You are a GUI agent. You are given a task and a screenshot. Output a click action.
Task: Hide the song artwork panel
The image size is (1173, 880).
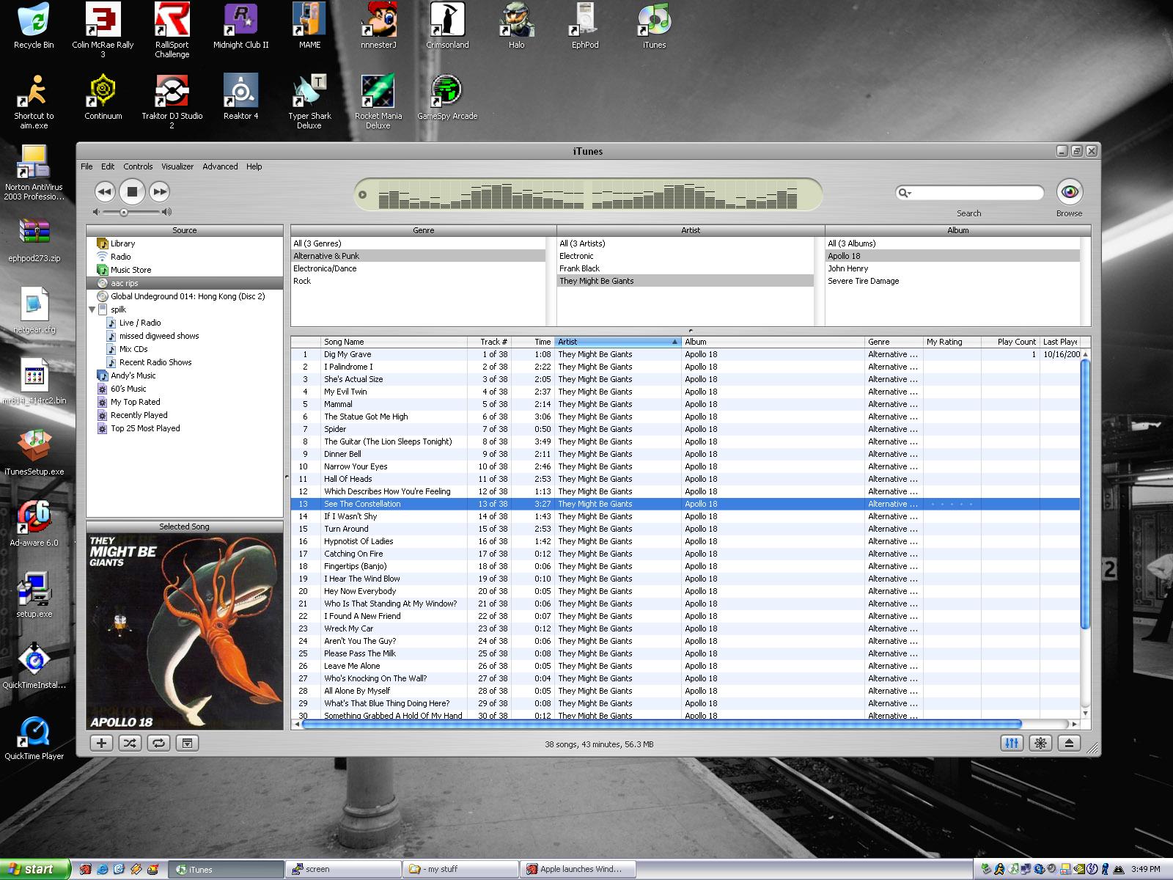pyautogui.click(x=187, y=743)
